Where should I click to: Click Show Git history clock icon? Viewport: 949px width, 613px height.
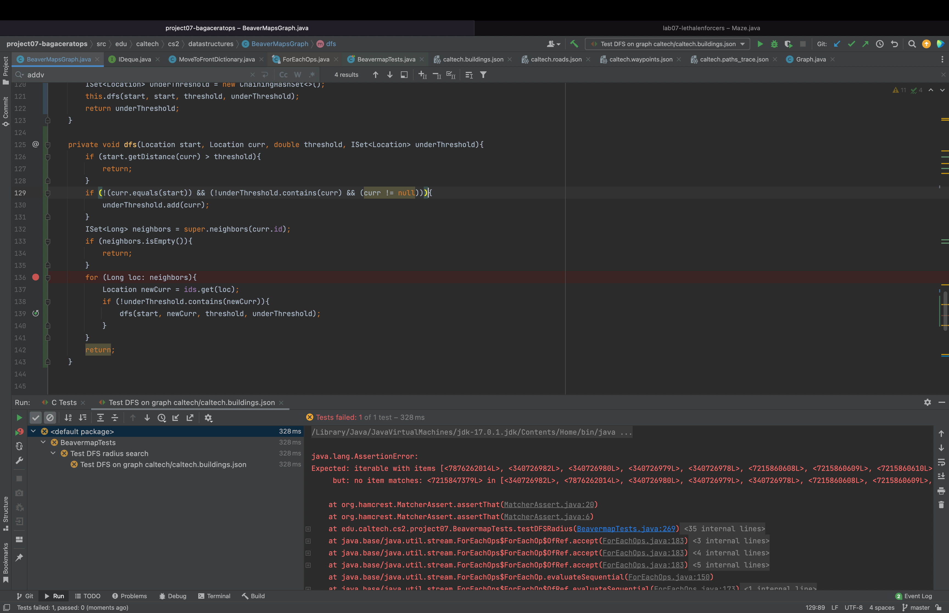coord(880,44)
